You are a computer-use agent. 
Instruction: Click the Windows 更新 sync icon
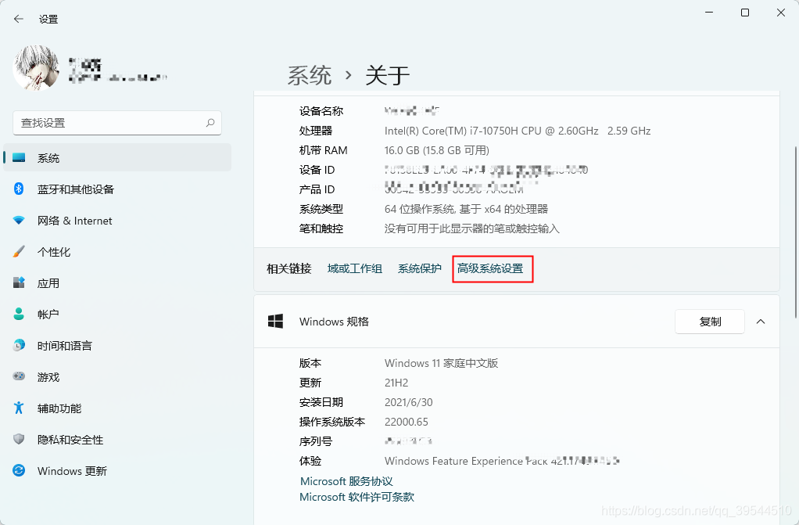point(19,470)
